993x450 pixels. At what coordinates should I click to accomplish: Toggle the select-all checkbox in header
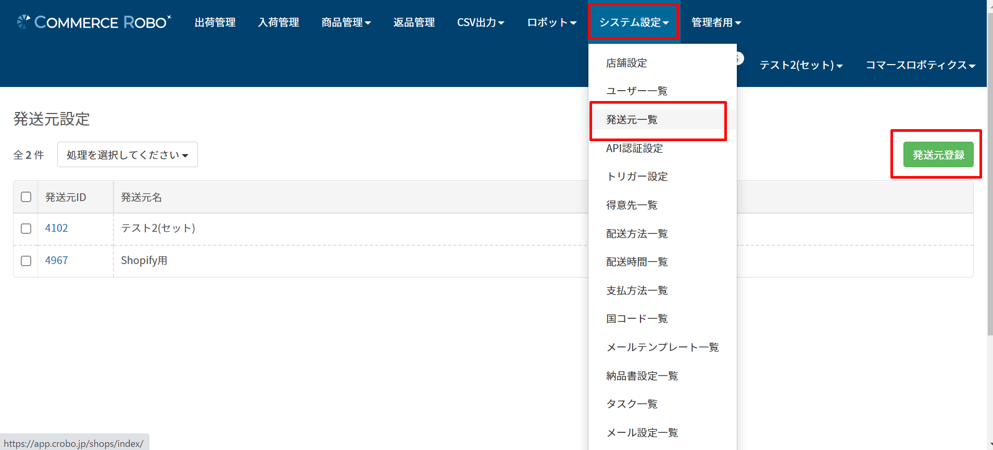(26, 197)
